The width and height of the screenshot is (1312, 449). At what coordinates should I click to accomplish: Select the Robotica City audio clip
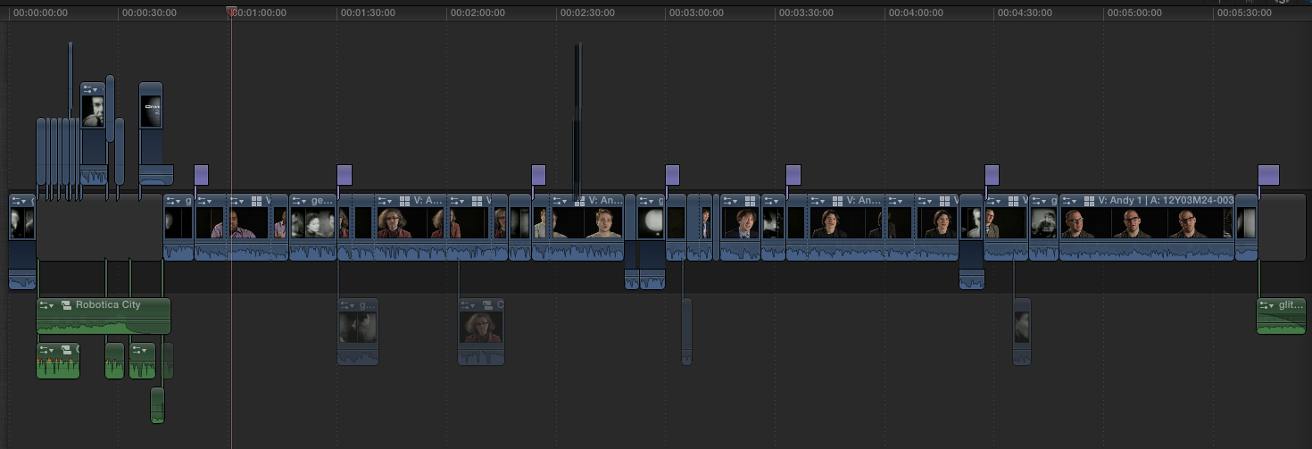pyautogui.click(x=103, y=316)
